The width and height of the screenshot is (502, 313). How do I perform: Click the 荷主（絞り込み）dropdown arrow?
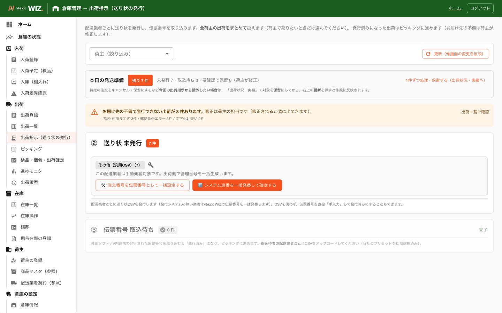(167, 54)
